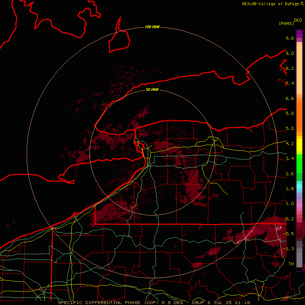
Task: Select the bright green segment of color scale
Action: [x=299, y=163]
